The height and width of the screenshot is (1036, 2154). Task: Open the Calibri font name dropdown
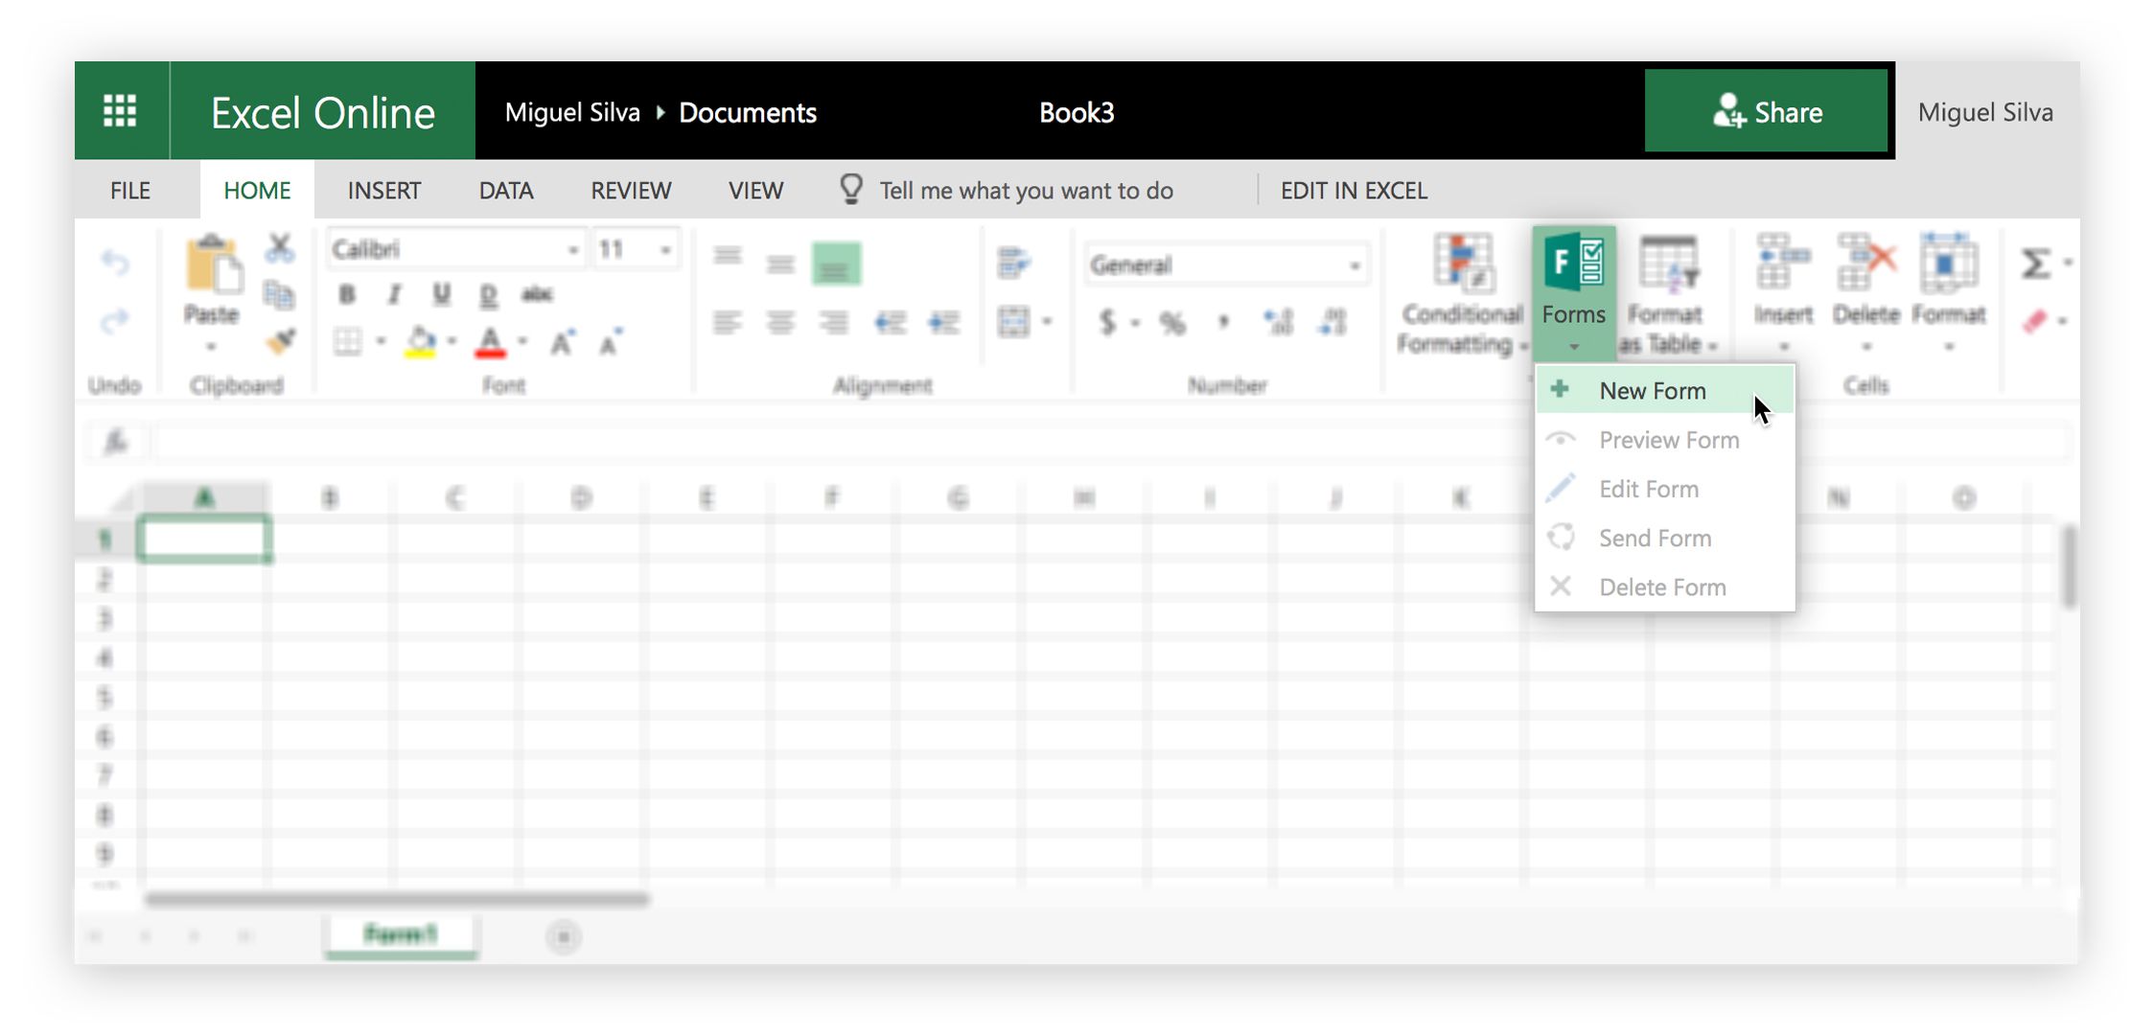point(572,250)
